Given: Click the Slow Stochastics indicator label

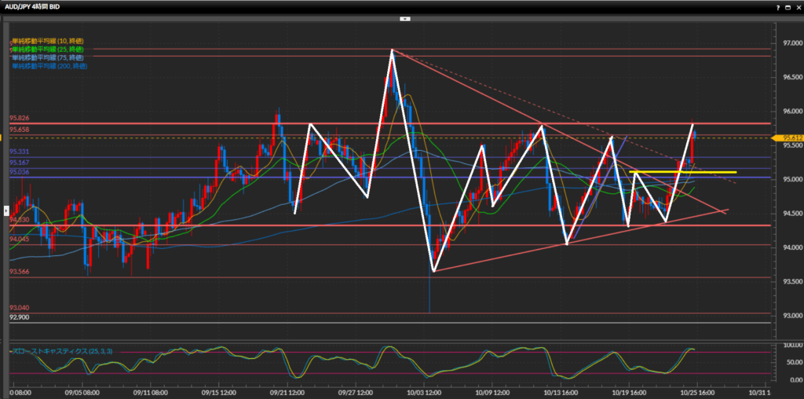Looking at the screenshot, I should [x=64, y=350].
